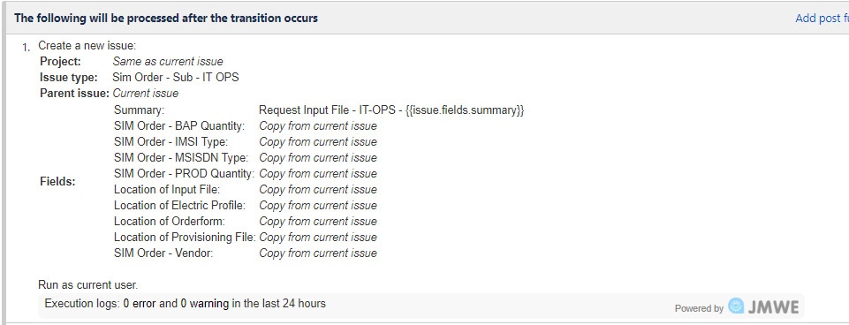Click the Powered by JMWE badge
Screen dimensions: 849x325
point(737,307)
